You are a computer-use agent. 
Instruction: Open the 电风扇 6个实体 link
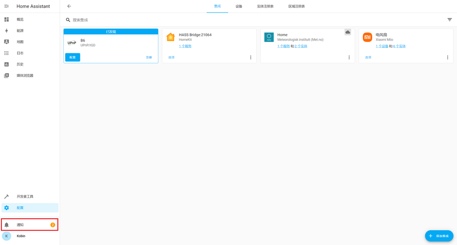coord(399,46)
